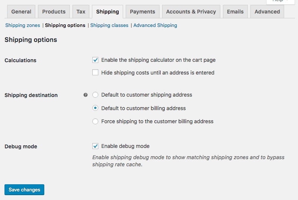Go to the Shipping classes link

[109, 25]
